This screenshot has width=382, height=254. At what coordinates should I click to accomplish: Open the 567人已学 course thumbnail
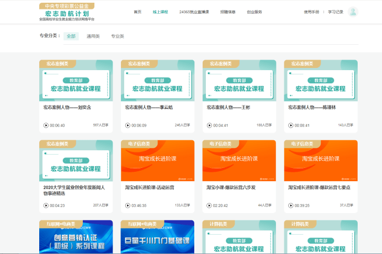click(76, 81)
